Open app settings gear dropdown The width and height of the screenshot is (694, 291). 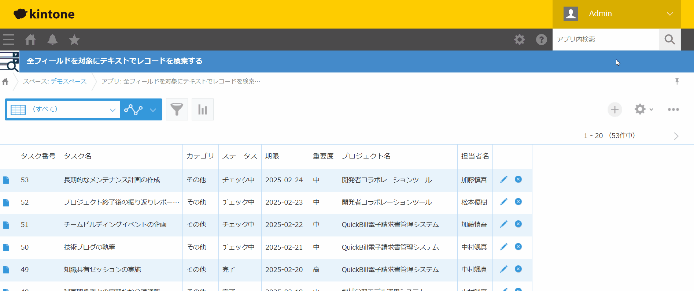[644, 109]
